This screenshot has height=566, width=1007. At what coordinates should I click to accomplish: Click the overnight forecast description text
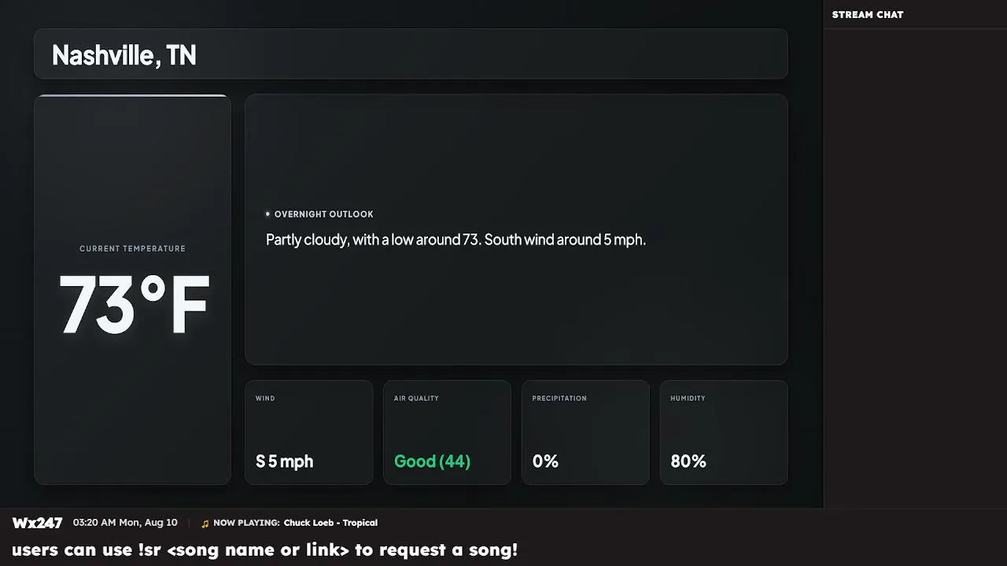pyautogui.click(x=456, y=240)
